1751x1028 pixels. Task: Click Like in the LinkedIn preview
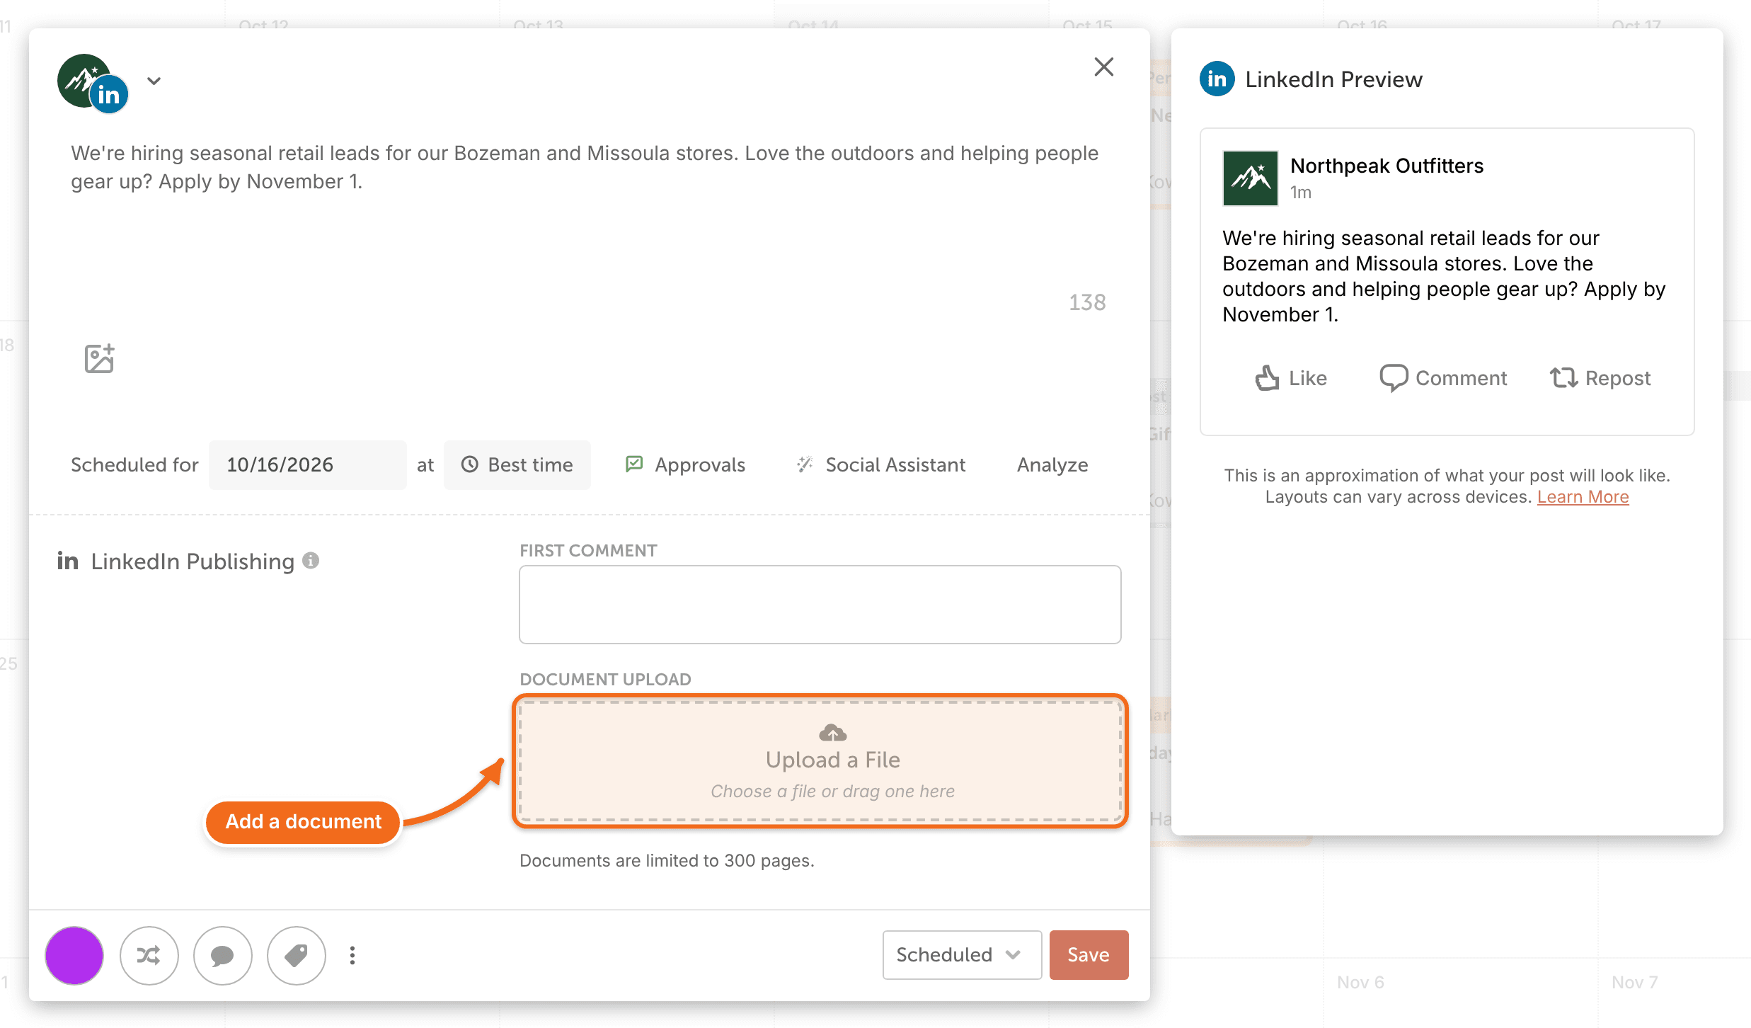1291,378
